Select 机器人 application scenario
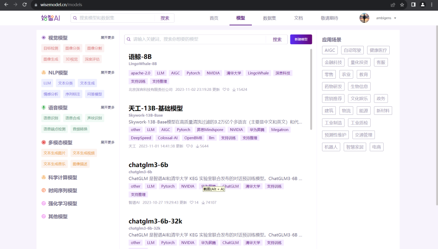Screen dimensions: 438x249 click(331, 147)
